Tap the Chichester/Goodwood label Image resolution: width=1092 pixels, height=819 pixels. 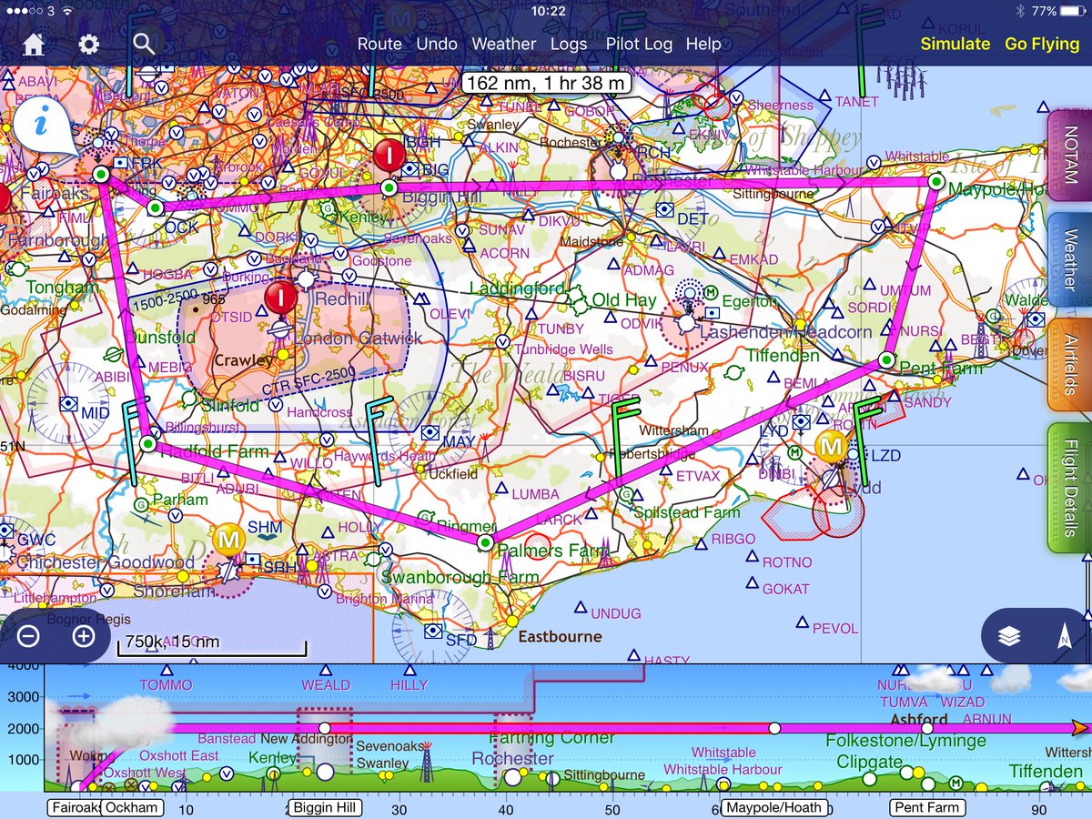point(106,562)
